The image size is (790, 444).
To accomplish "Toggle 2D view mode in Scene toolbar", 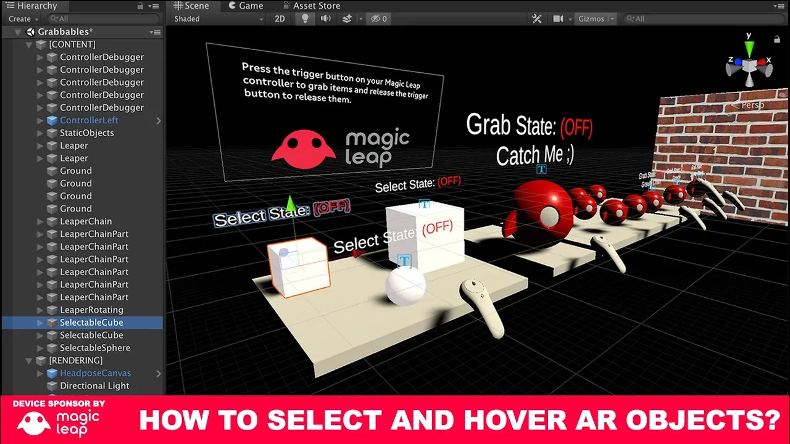I will 280,18.
